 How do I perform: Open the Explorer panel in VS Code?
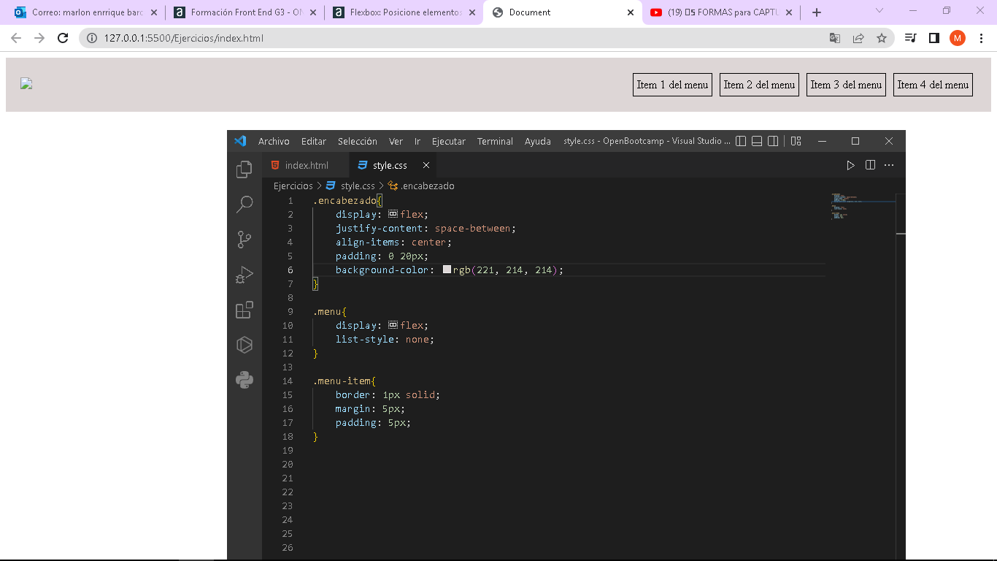pyautogui.click(x=245, y=170)
